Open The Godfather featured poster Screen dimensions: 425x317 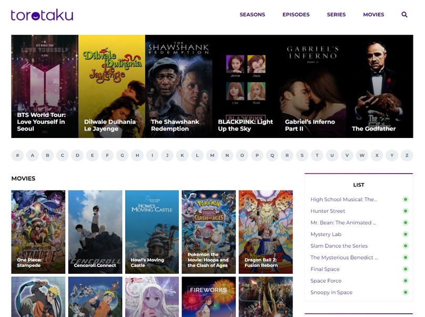pos(379,86)
